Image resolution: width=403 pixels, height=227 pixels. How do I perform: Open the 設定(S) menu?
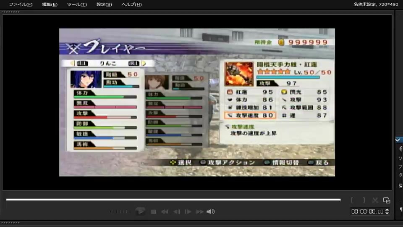[x=104, y=4]
